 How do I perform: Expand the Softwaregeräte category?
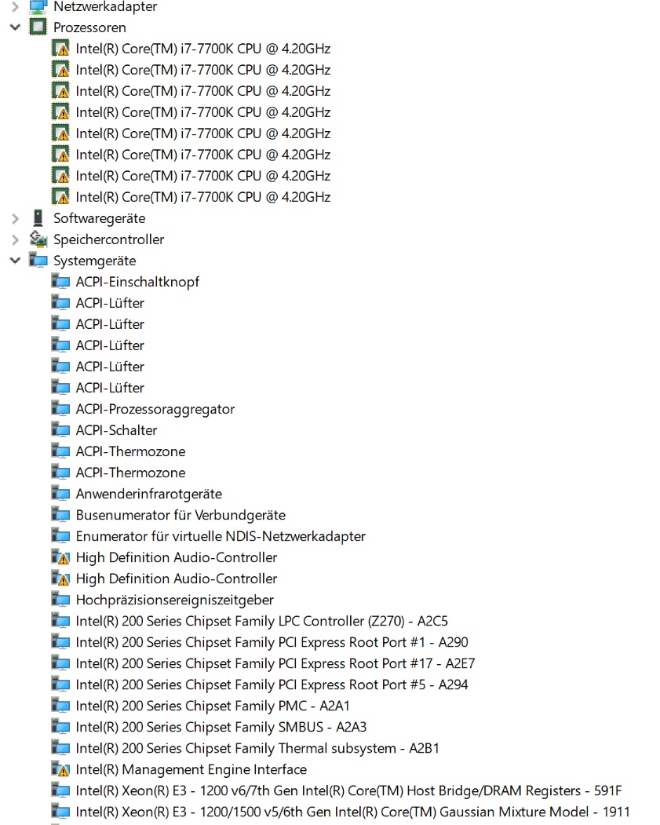(x=15, y=218)
